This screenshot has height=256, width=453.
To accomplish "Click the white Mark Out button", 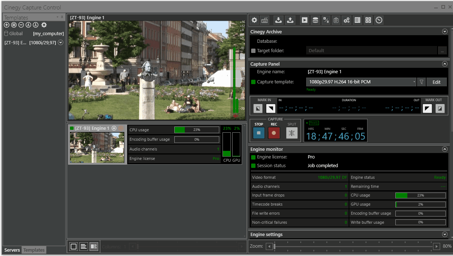I will tap(427, 108).
